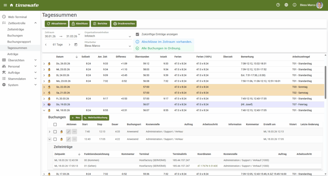The image size is (328, 176).
Task: Click the Zeitraum end date 31.03.26
Action: click(x=71, y=36)
